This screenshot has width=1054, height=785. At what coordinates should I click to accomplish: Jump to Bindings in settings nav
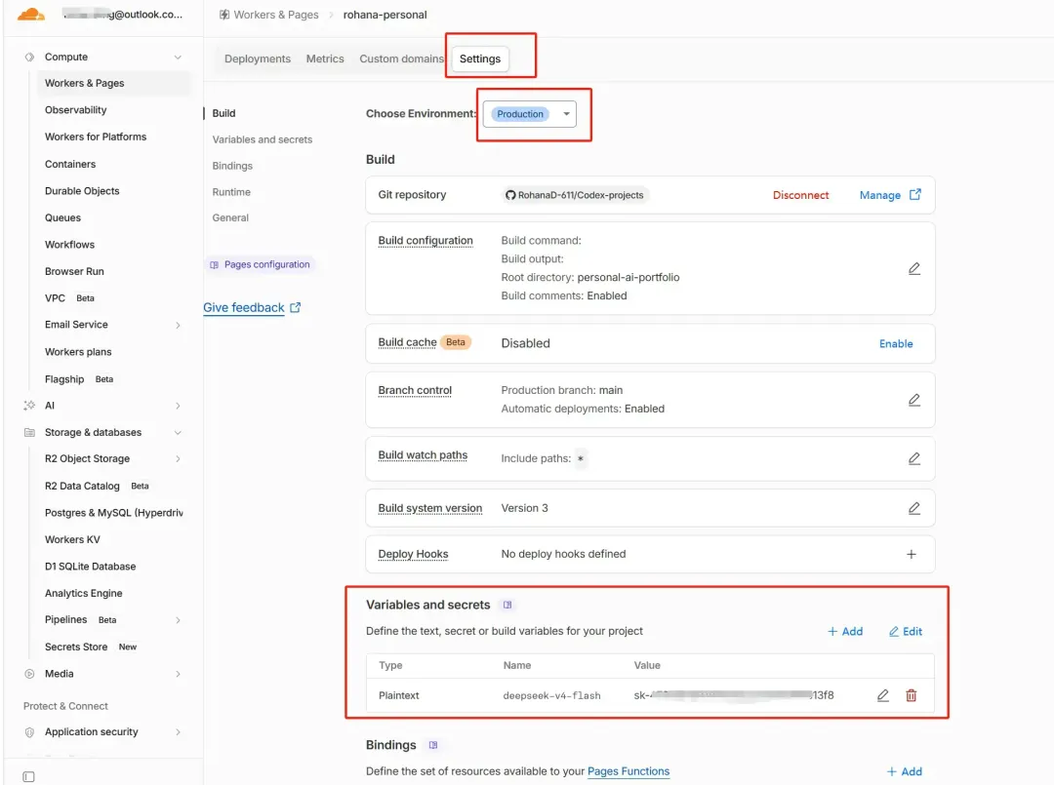(x=232, y=166)
